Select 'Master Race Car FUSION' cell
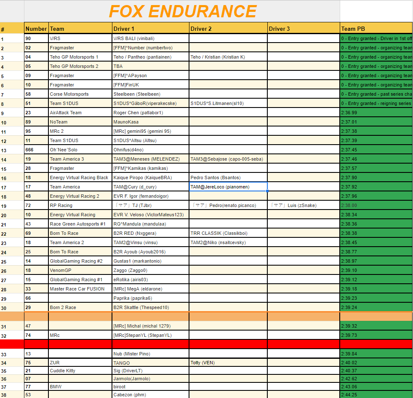413x398 pixels. pos(80,289)
